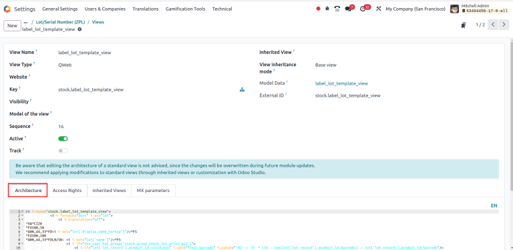The image size is (513, 250).
Task: Go to previous record arrow
Action: [x=493, y=25]
